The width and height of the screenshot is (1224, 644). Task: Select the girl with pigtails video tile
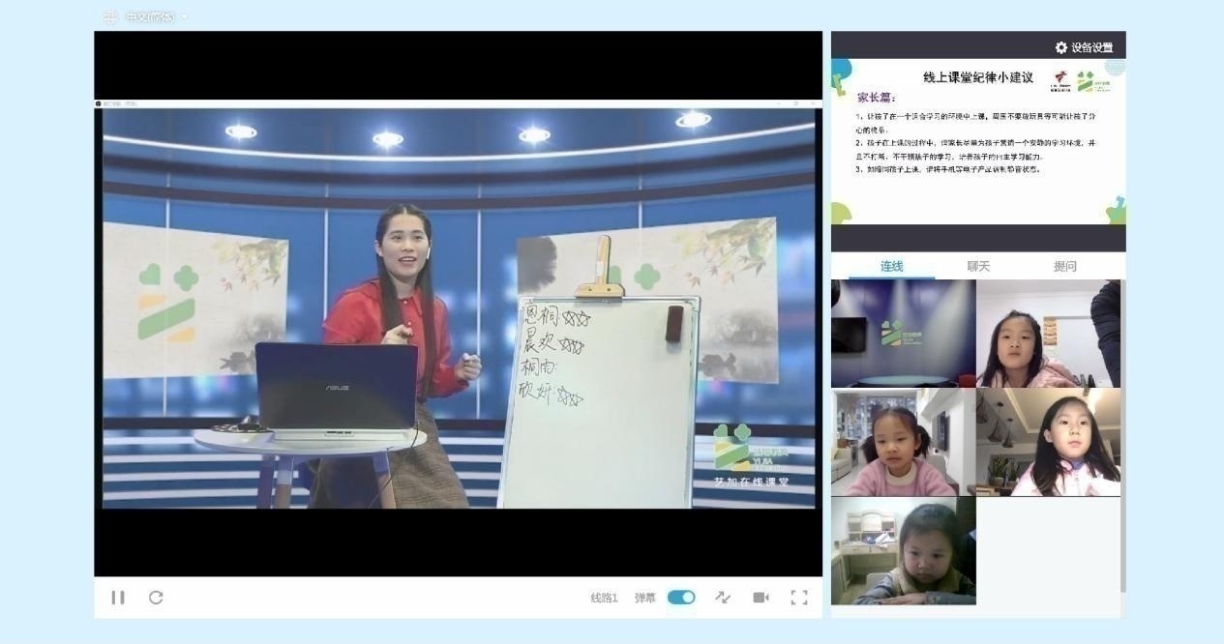903,443
